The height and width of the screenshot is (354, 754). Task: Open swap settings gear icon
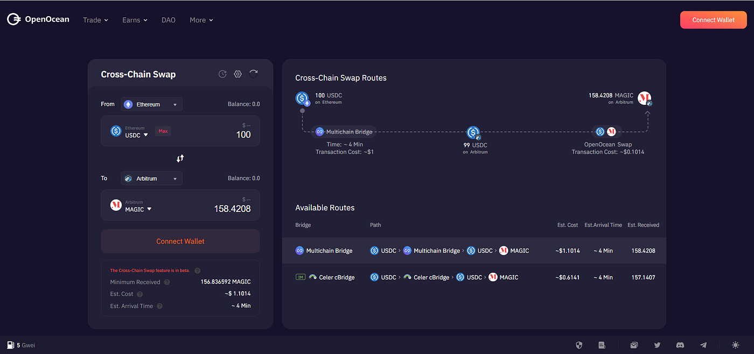point(238,74)
